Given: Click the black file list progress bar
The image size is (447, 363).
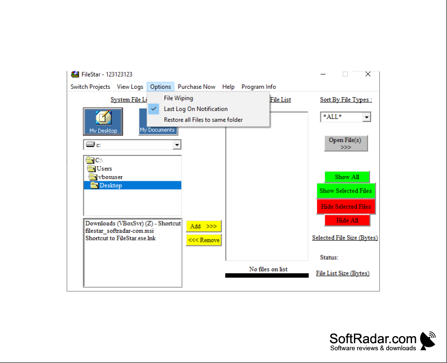Looking at the screenshot, I should pyautogui.click(x=267, y=275).
